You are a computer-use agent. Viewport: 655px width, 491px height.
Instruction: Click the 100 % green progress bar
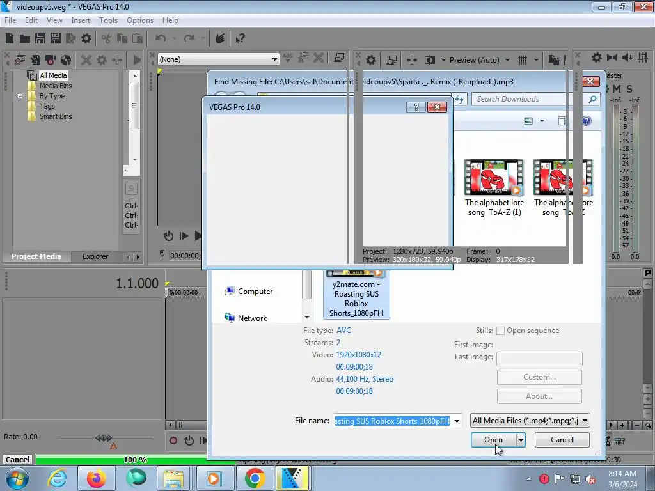tap(136, 460)
